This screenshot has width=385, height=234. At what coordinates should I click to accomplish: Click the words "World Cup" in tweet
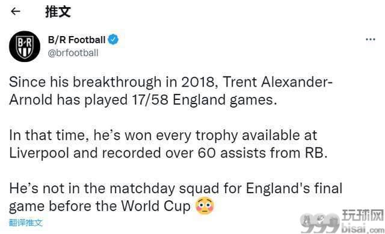pos(156,206)
